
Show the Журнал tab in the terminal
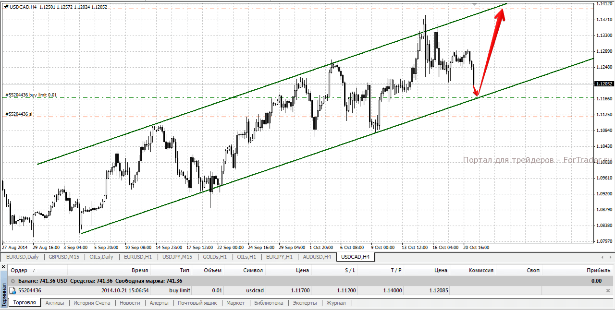pyautogui.click(x=336, y=303)
